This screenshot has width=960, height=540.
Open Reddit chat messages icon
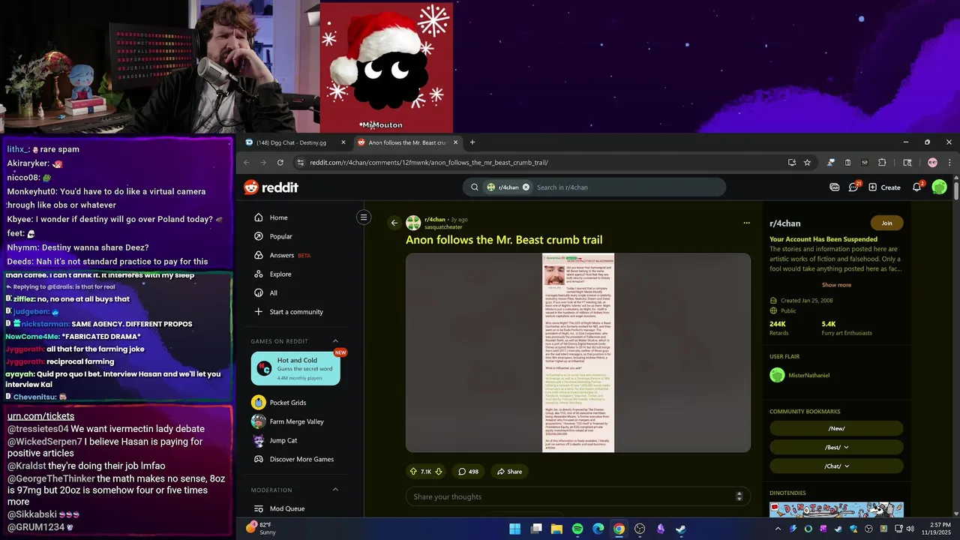tap(853, 187)
